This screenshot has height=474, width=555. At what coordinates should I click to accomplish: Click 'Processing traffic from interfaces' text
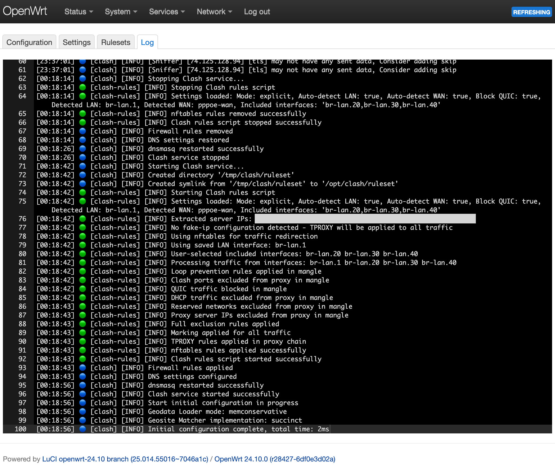click(314, 263)
